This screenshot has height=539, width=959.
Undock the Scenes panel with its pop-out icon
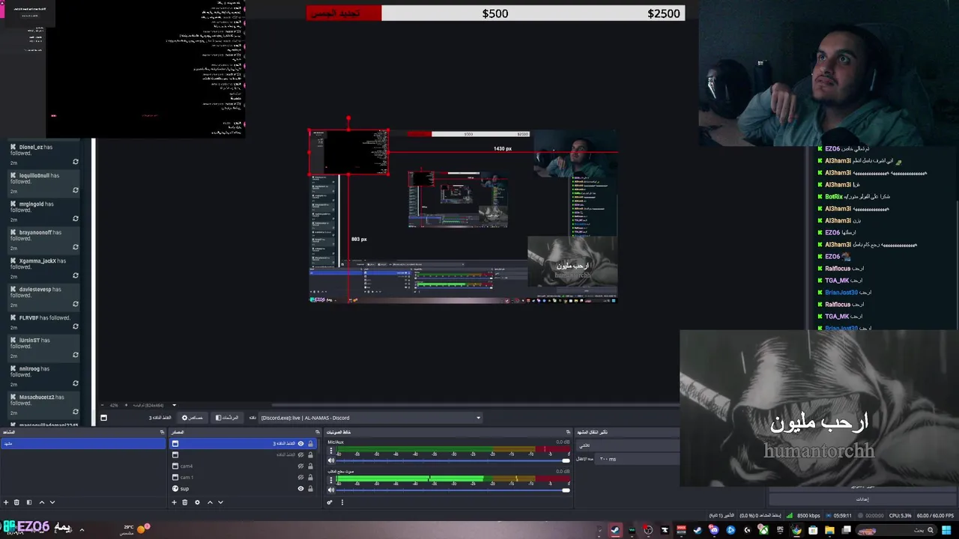(x=162, y=432)
